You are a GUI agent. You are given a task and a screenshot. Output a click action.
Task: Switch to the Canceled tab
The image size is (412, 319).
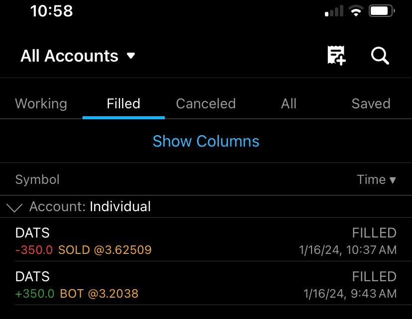tap(206, 104)
